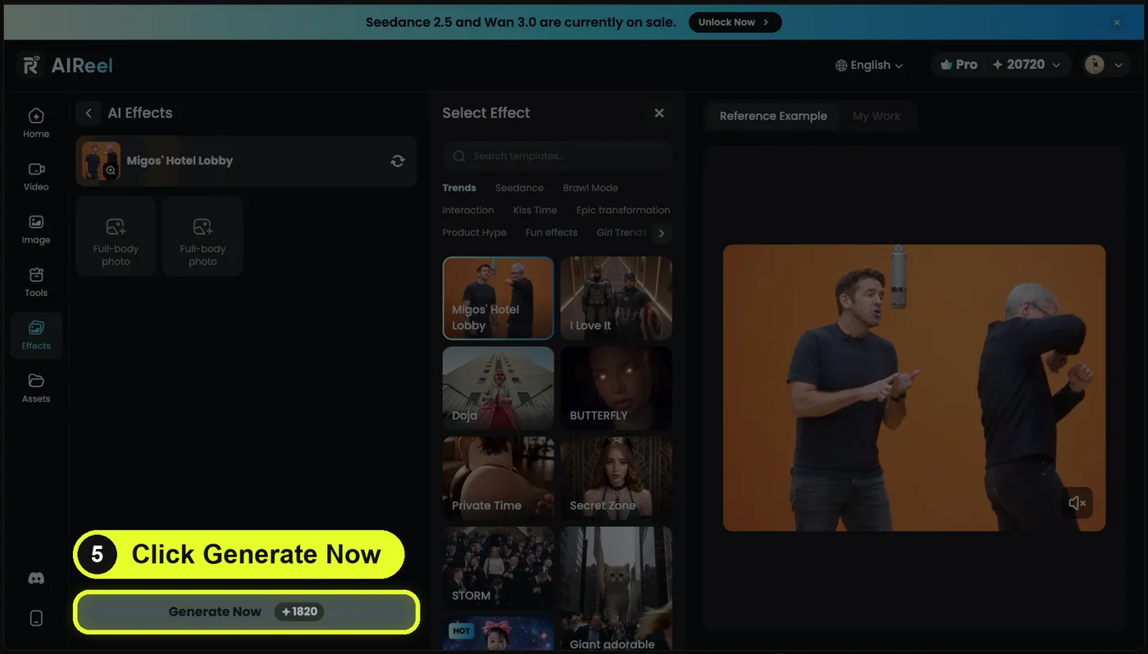
Task: Choose STORM effect thumbnail
Action: coord(499,569)
